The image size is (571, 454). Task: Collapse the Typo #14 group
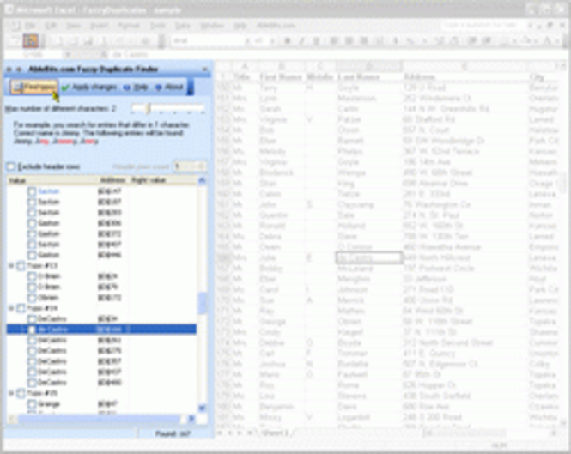[11, 308]
